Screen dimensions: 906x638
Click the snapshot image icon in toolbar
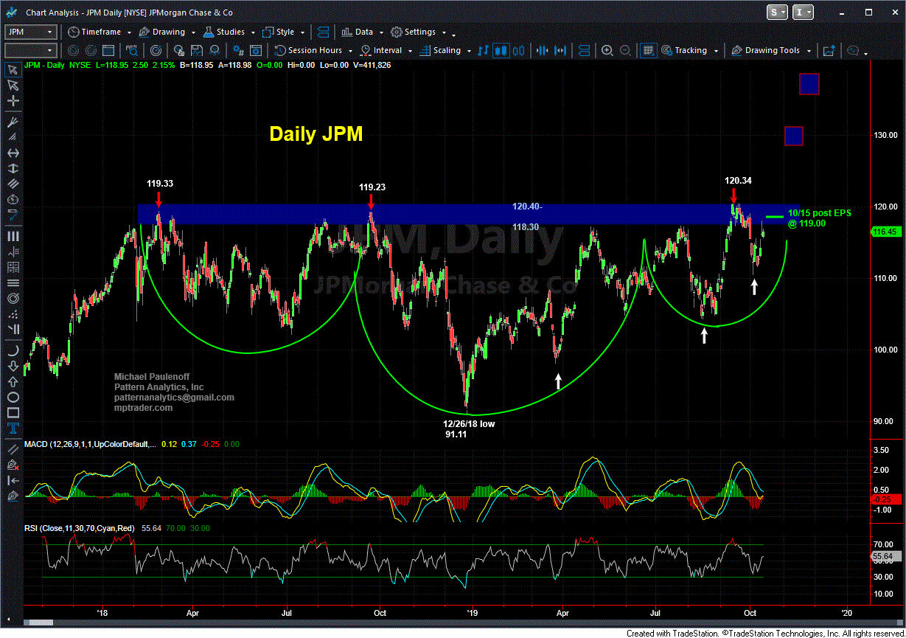pyautogui.click(x=829, y=50)
